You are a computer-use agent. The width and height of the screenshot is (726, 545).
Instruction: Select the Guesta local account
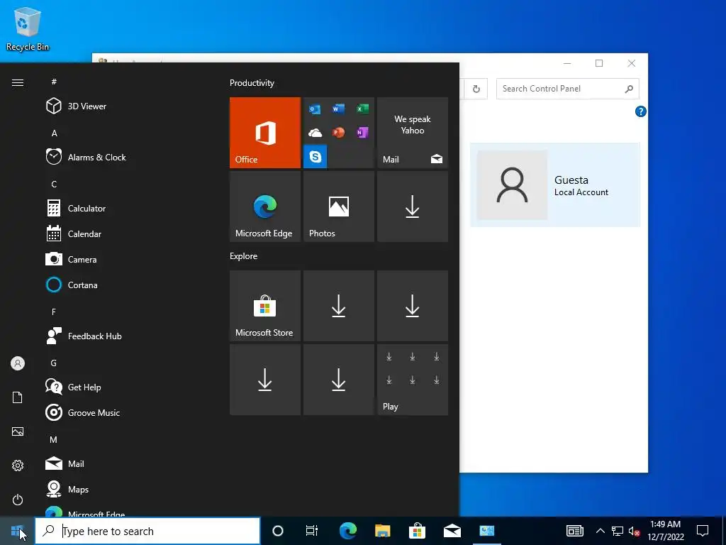click(555, 185)
